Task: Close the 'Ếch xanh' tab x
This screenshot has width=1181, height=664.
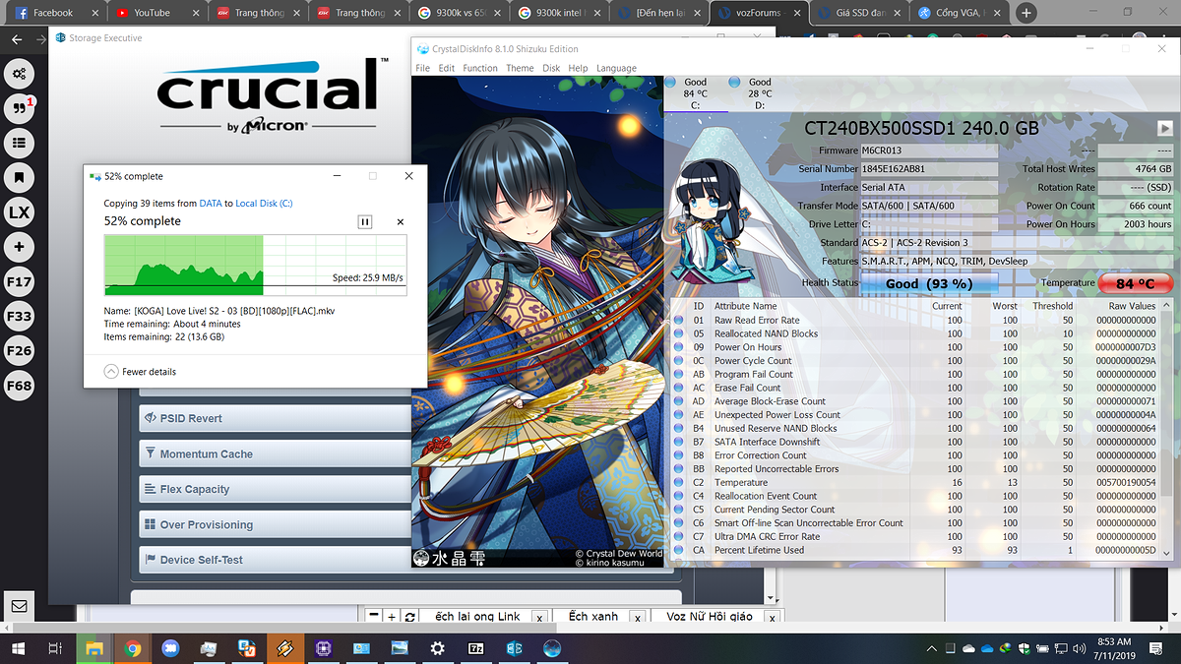Action: [x=637, y=618]
